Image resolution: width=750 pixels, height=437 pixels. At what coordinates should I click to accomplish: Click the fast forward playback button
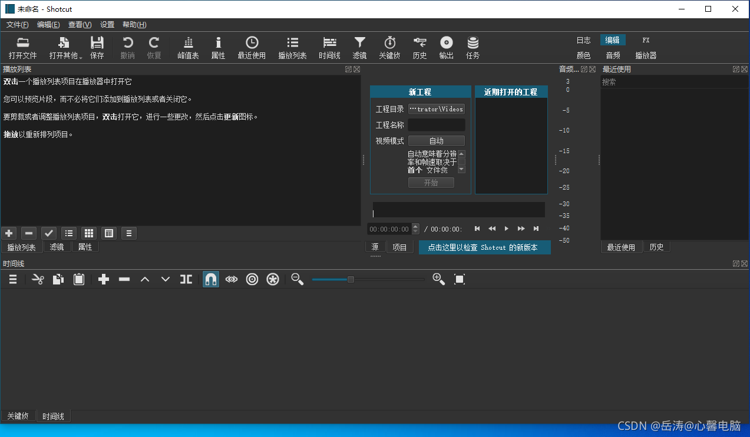click(x=521, y=229)
